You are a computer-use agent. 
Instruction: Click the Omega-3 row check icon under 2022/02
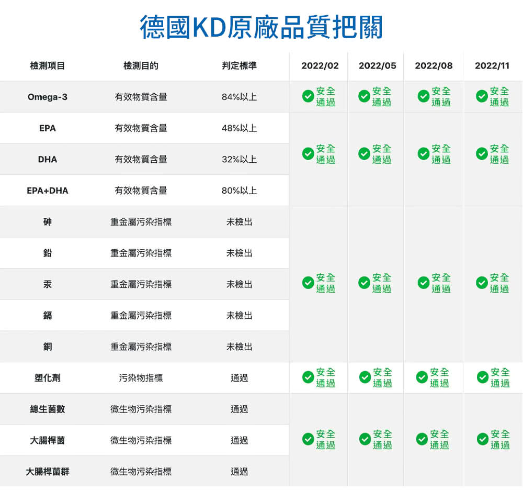point(308,96)
